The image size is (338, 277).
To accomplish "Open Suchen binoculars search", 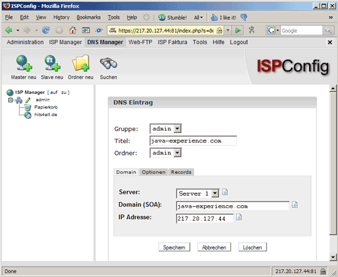I will tap(108, 63).
